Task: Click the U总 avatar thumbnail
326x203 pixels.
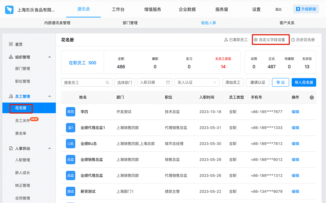Action: (71, 144)
